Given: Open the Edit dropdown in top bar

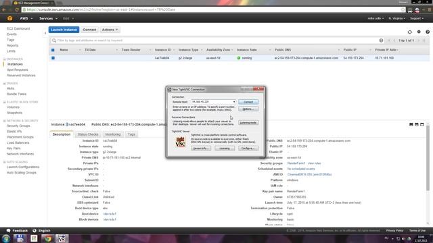Looking at the screenshot, I should (x=68, y=18).
